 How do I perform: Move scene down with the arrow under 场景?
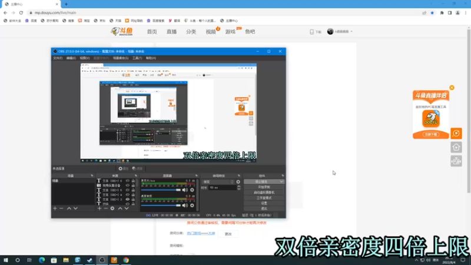pyautogui.click(x=76, y=208)
